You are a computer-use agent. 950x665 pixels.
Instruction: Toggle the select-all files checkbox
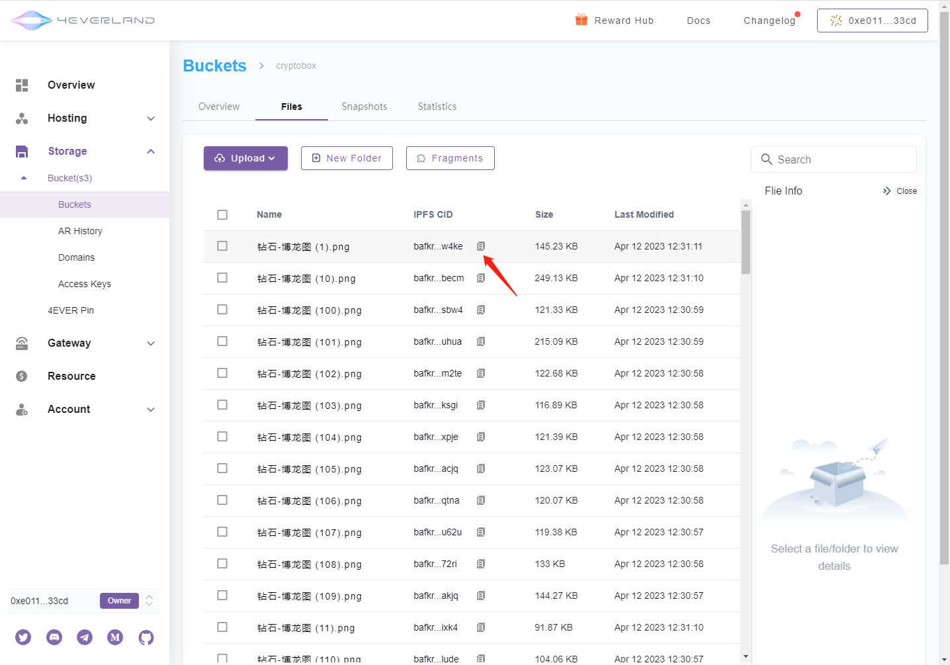pos(222,214)
